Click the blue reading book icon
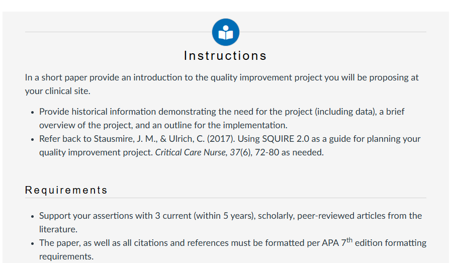 (x=226, y=32)
